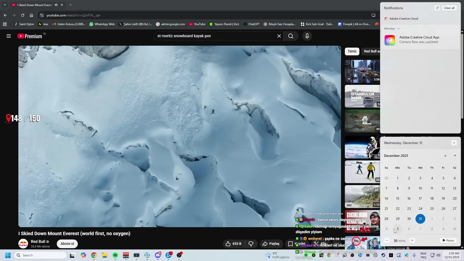This screenshot has height=261, width=464.
Task: Collapse the calendar with the date chevron
Action: pyautogui.click(x=454, y=143)
